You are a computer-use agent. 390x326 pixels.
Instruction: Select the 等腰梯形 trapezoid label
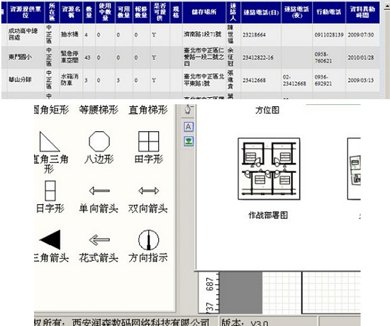[99, 110]
